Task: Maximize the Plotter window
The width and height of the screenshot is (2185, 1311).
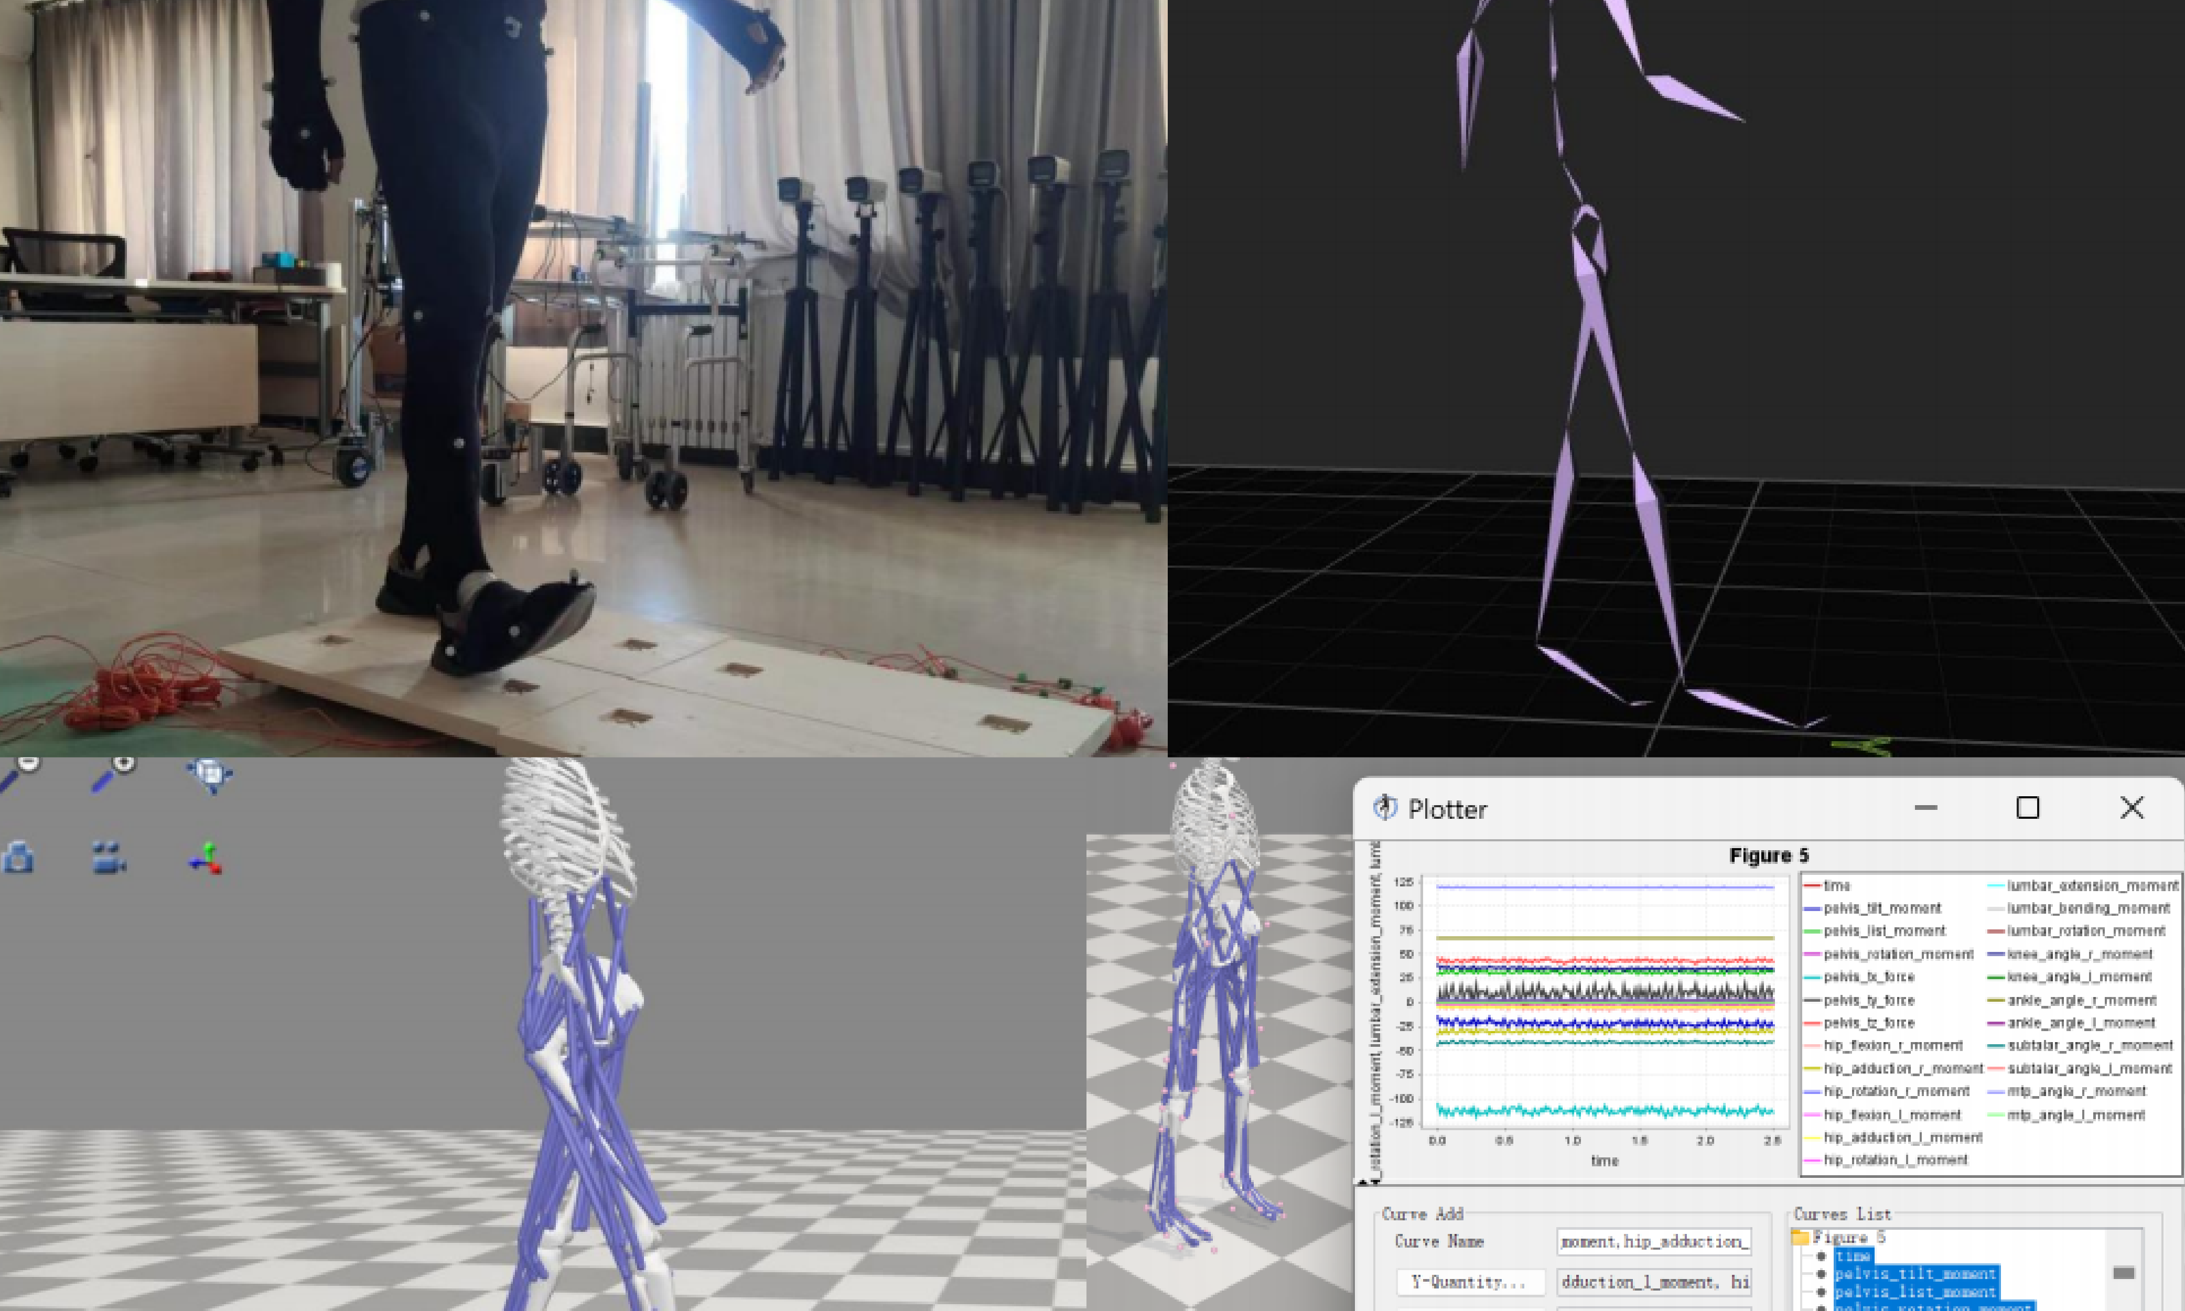Action: click(x=2028, y=807)
